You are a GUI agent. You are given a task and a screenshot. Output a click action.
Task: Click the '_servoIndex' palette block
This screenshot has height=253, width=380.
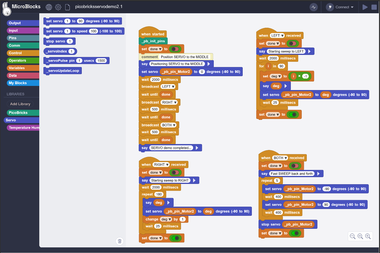60,51
